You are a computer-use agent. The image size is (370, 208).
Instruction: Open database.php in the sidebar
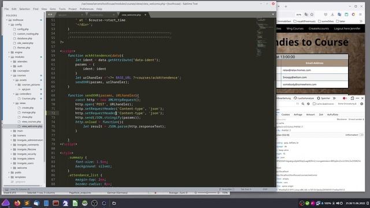[x=24, y=39]
